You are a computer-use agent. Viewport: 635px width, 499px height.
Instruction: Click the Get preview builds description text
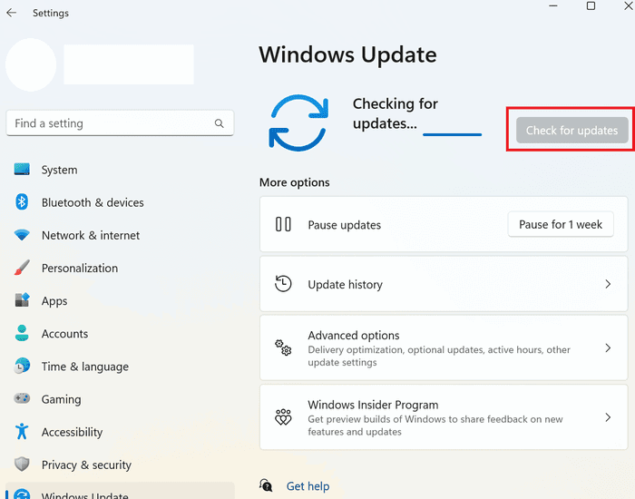pos(435,426)
